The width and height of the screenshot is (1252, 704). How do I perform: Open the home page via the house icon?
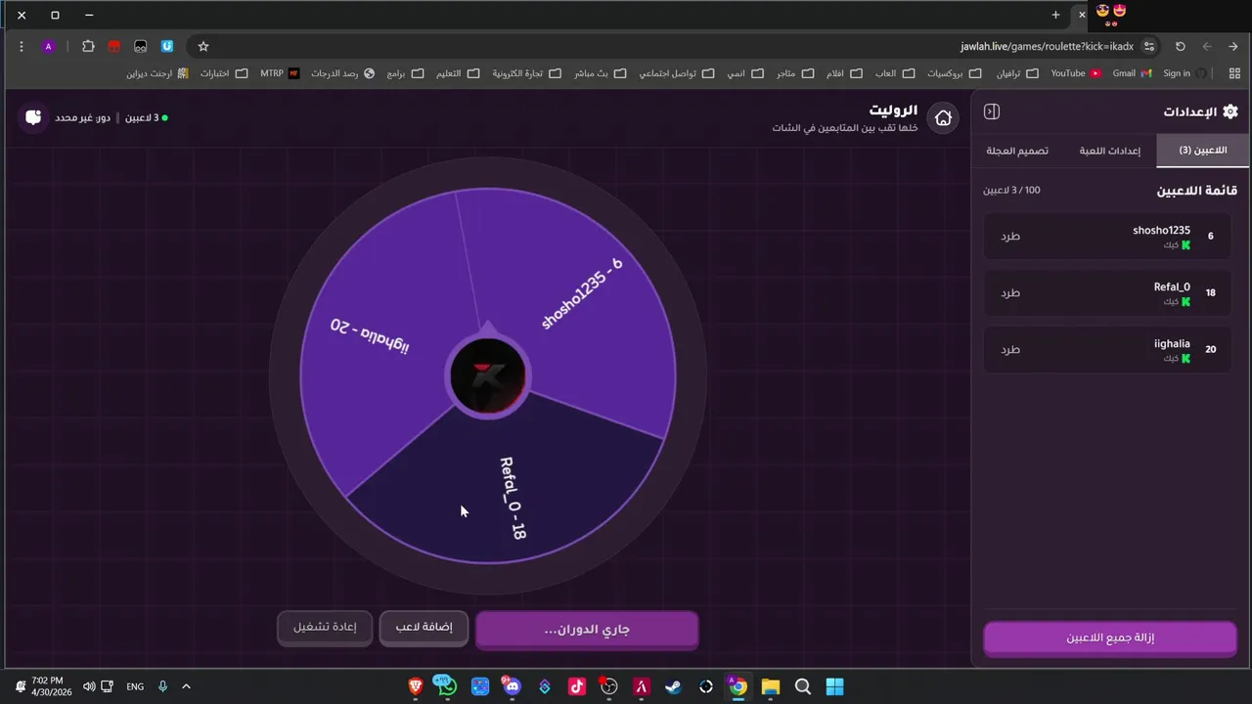pos(943,118)
